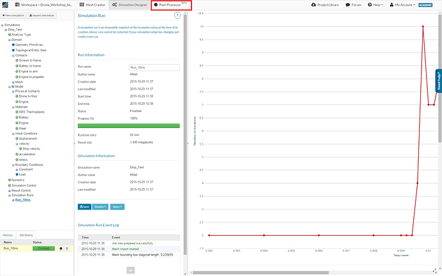
Task: Click the delete trash icon for Run_10ms job
Action: point(67,248)
